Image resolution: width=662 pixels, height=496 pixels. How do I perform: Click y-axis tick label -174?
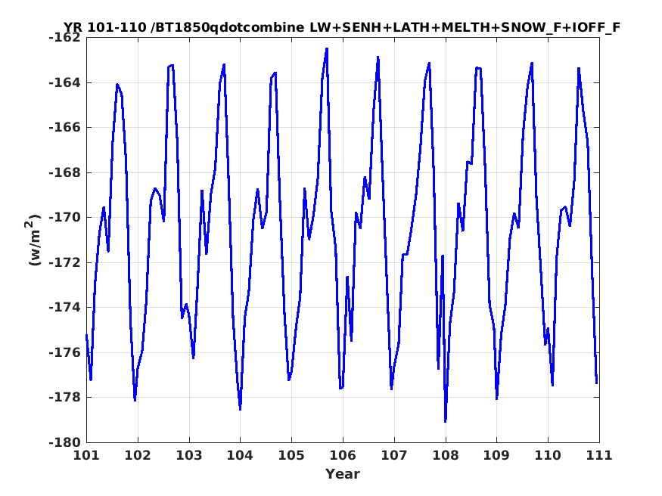[x=64, y=308]
